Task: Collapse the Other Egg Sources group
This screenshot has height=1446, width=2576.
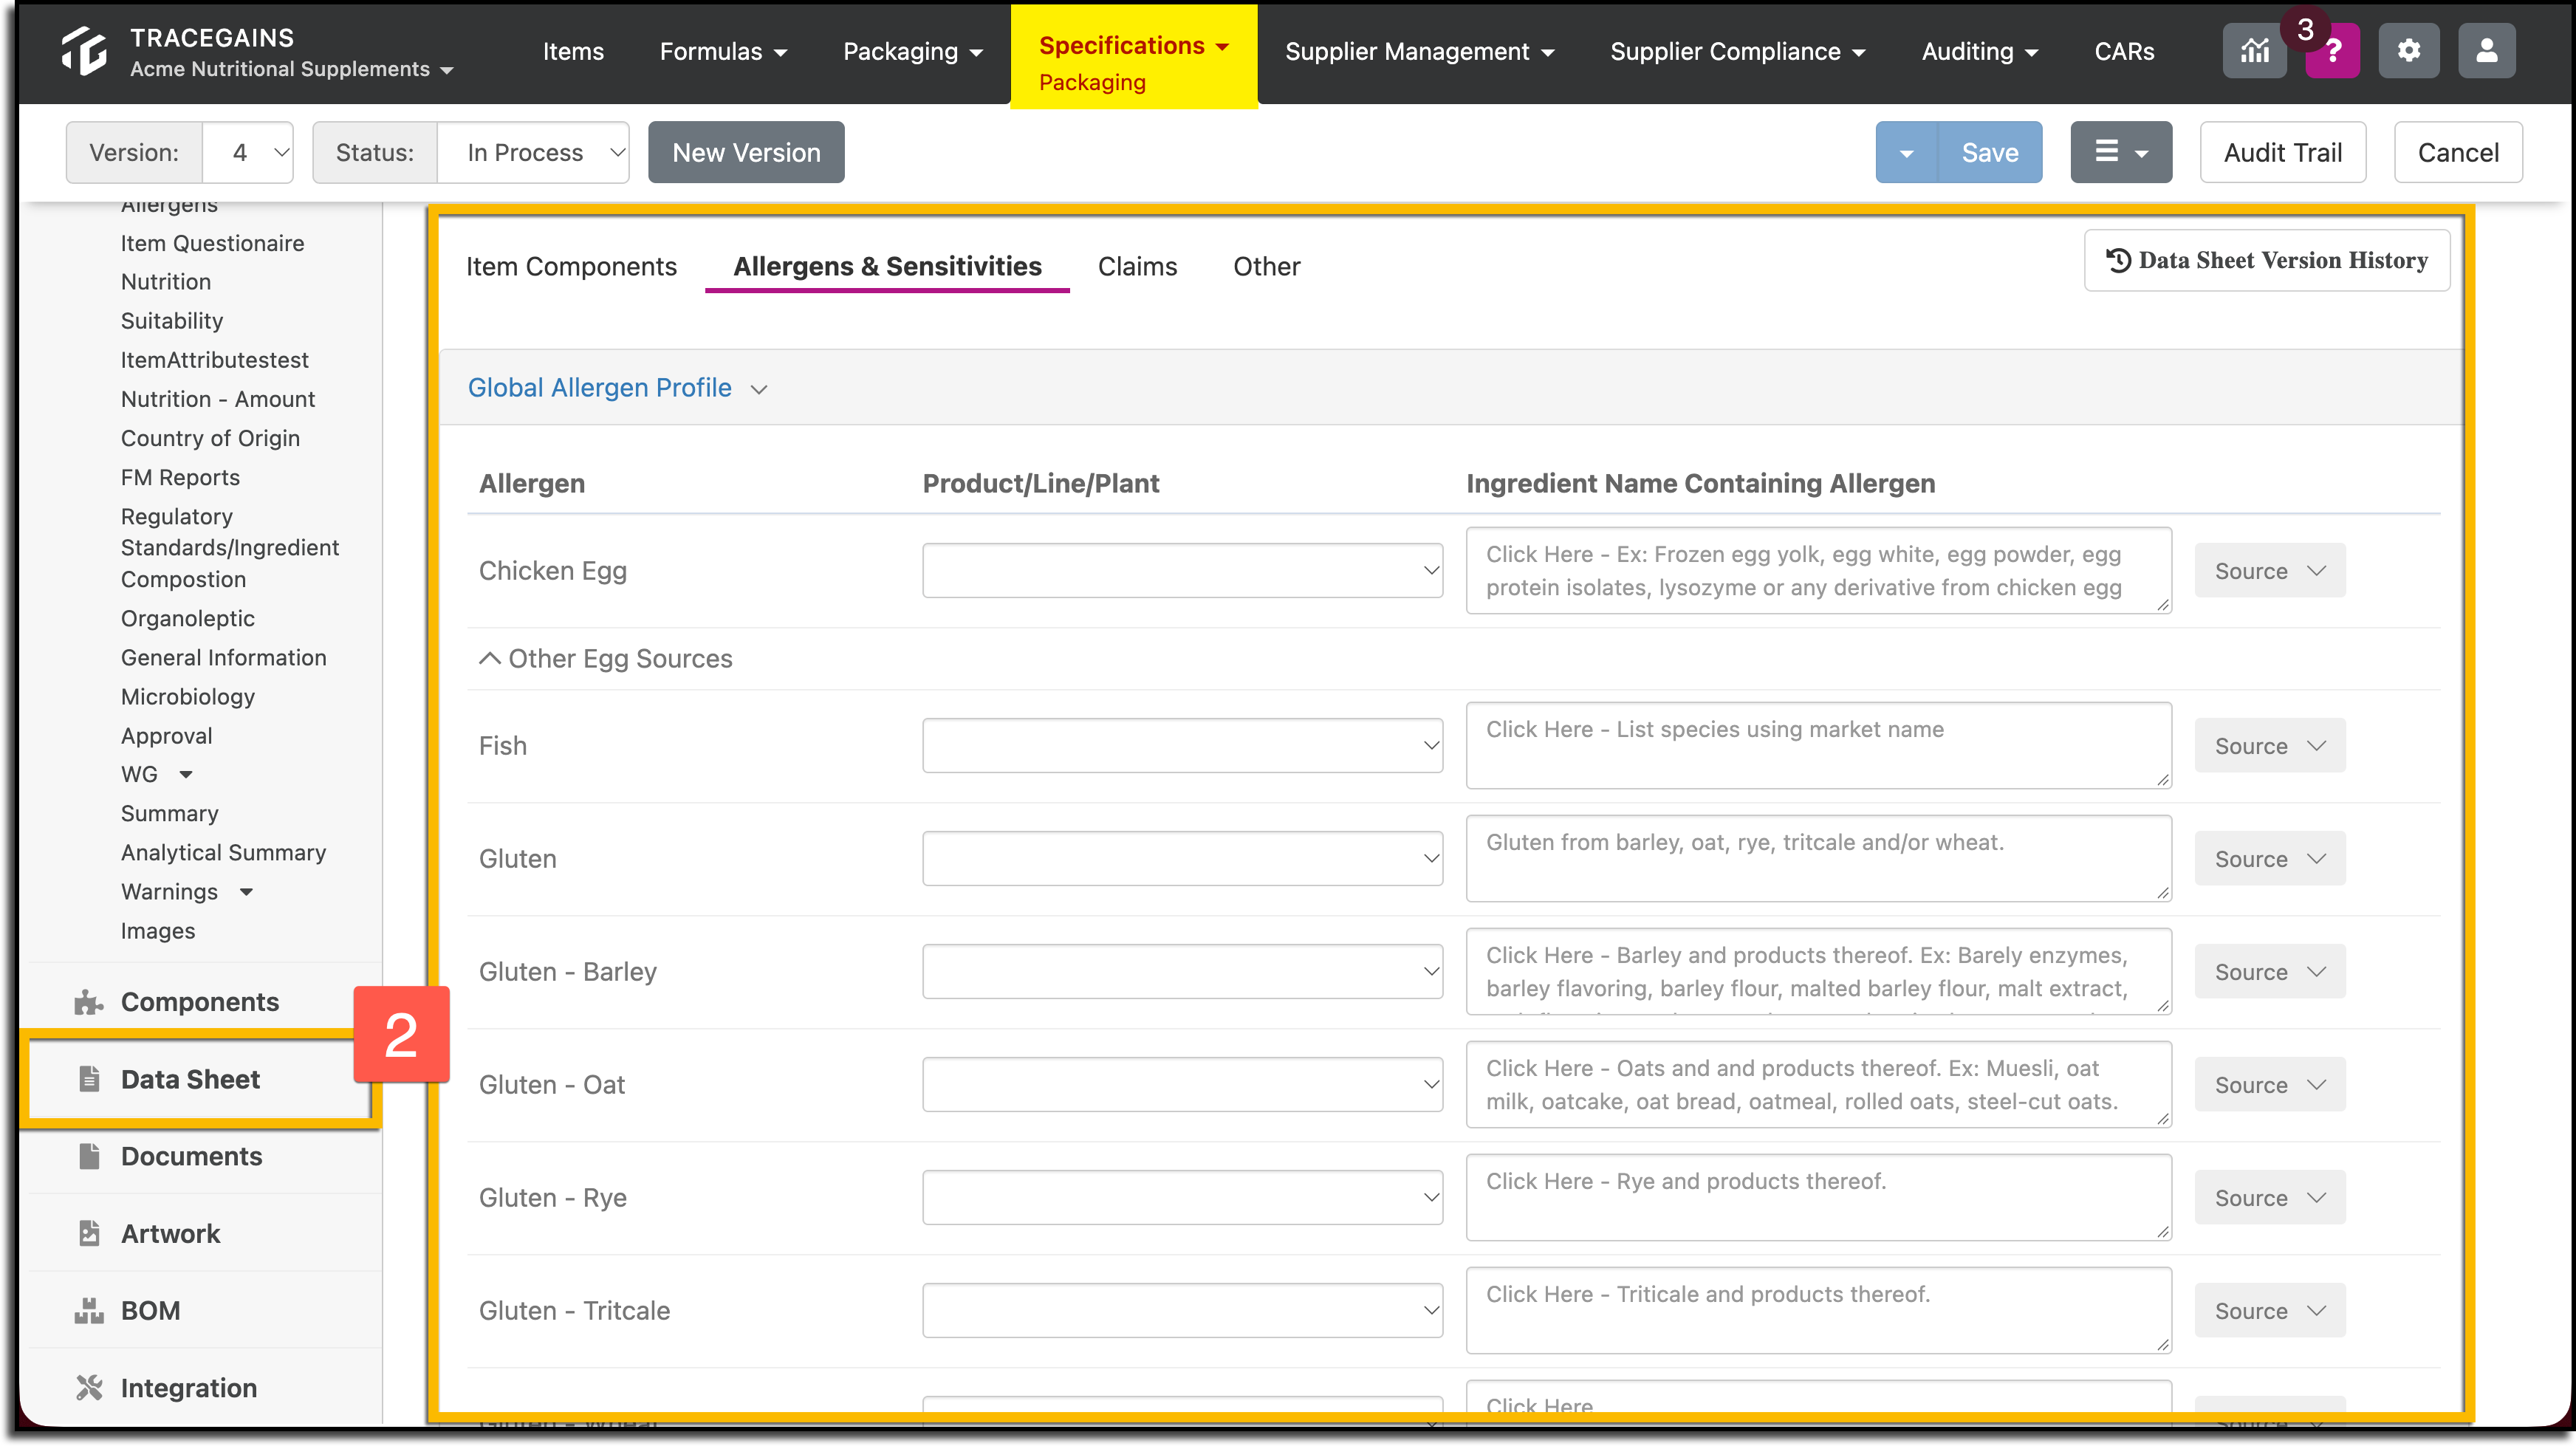Action: [606, 658]
